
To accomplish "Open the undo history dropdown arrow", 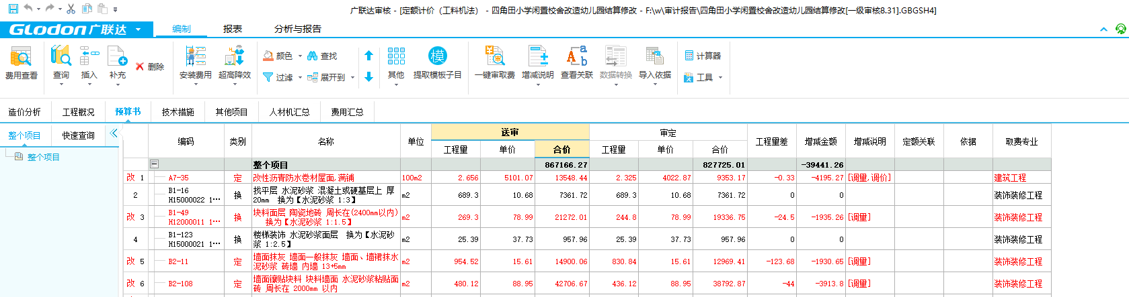I will coord(38,9).
